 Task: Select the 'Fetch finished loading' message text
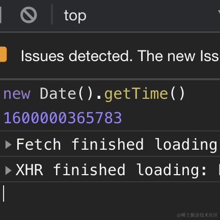click(x=117, y=145)
